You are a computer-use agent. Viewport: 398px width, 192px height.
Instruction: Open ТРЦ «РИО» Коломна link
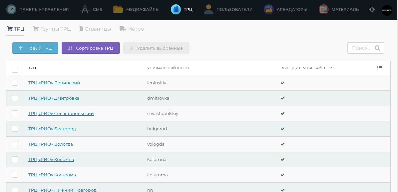point(51,159)
